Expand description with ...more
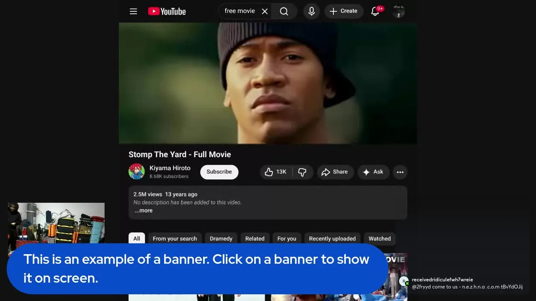536x301 pixels. coord(143,210)
